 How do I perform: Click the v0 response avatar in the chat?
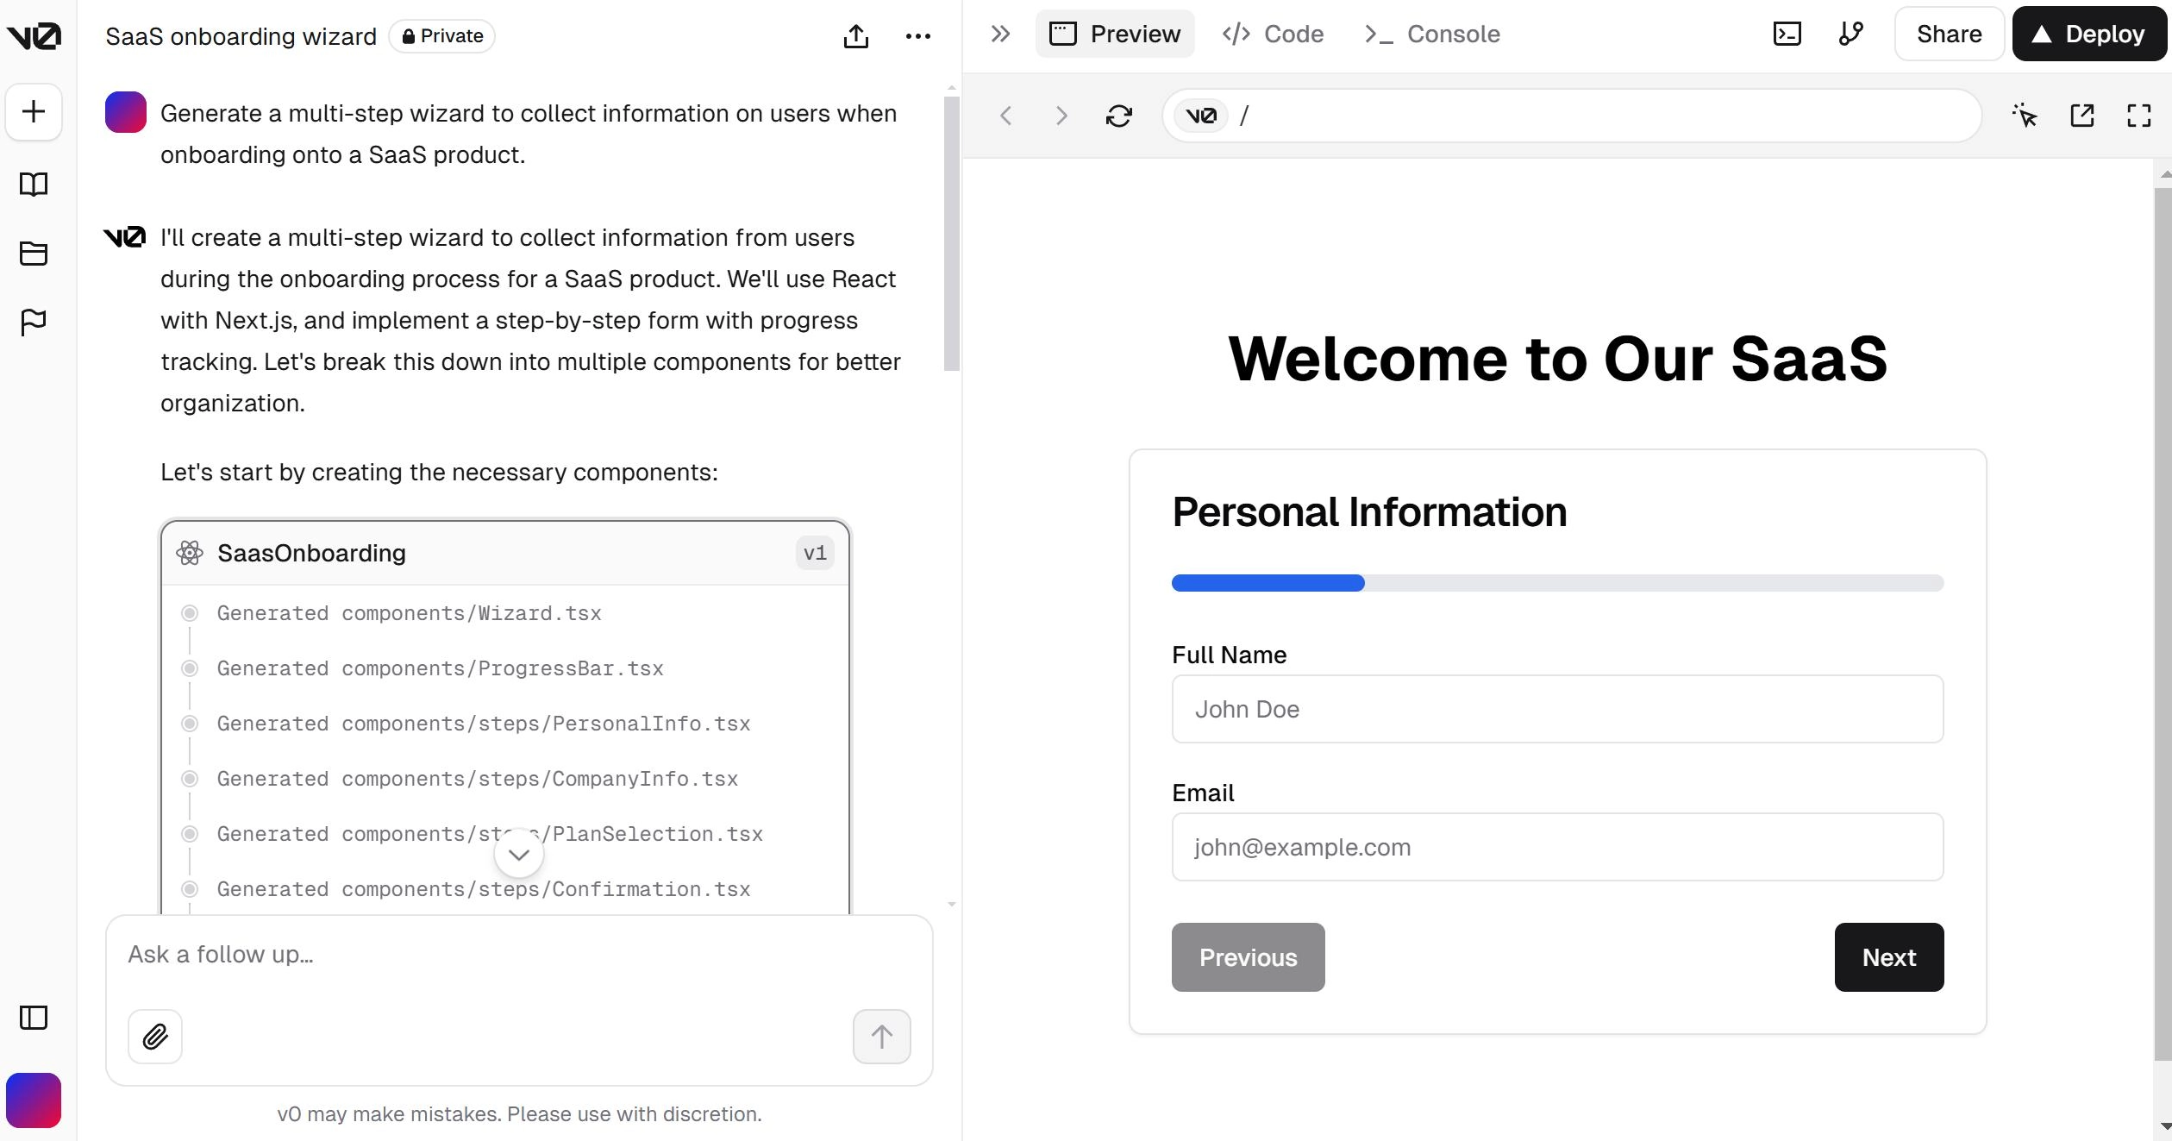coord(125,237)
